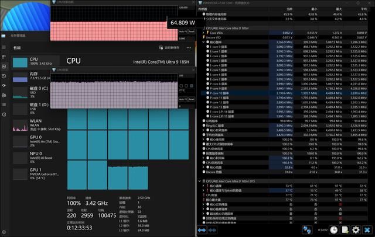The width and height of the screenshot is (375, 237).
Task: Click HWiNFO shrink-columns arrow icon
Action: tap(212, 230)
